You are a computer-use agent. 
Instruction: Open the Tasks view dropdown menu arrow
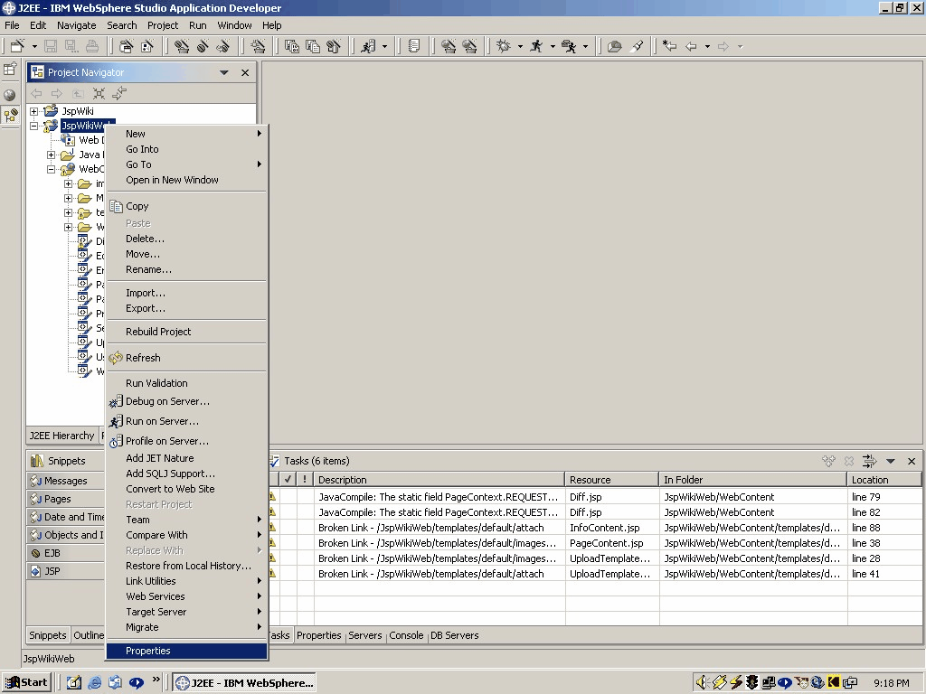(x=891, y=461)
